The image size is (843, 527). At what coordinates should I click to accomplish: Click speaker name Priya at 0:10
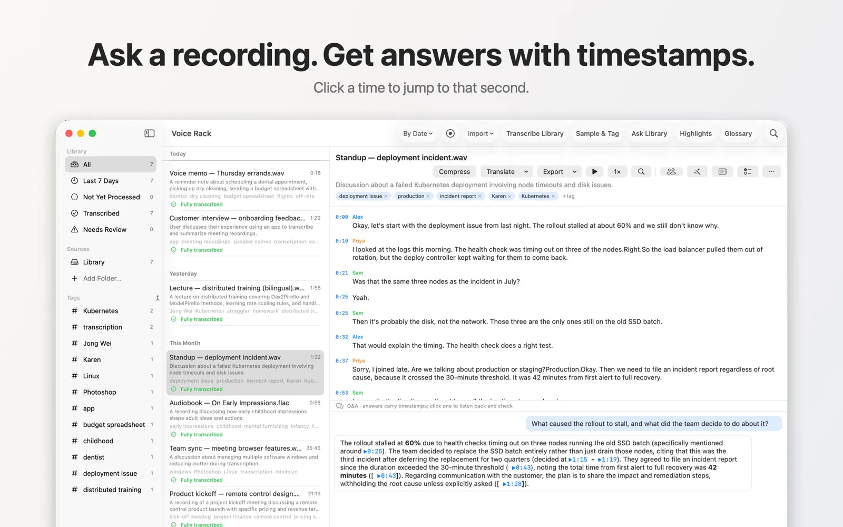point(358,241)
